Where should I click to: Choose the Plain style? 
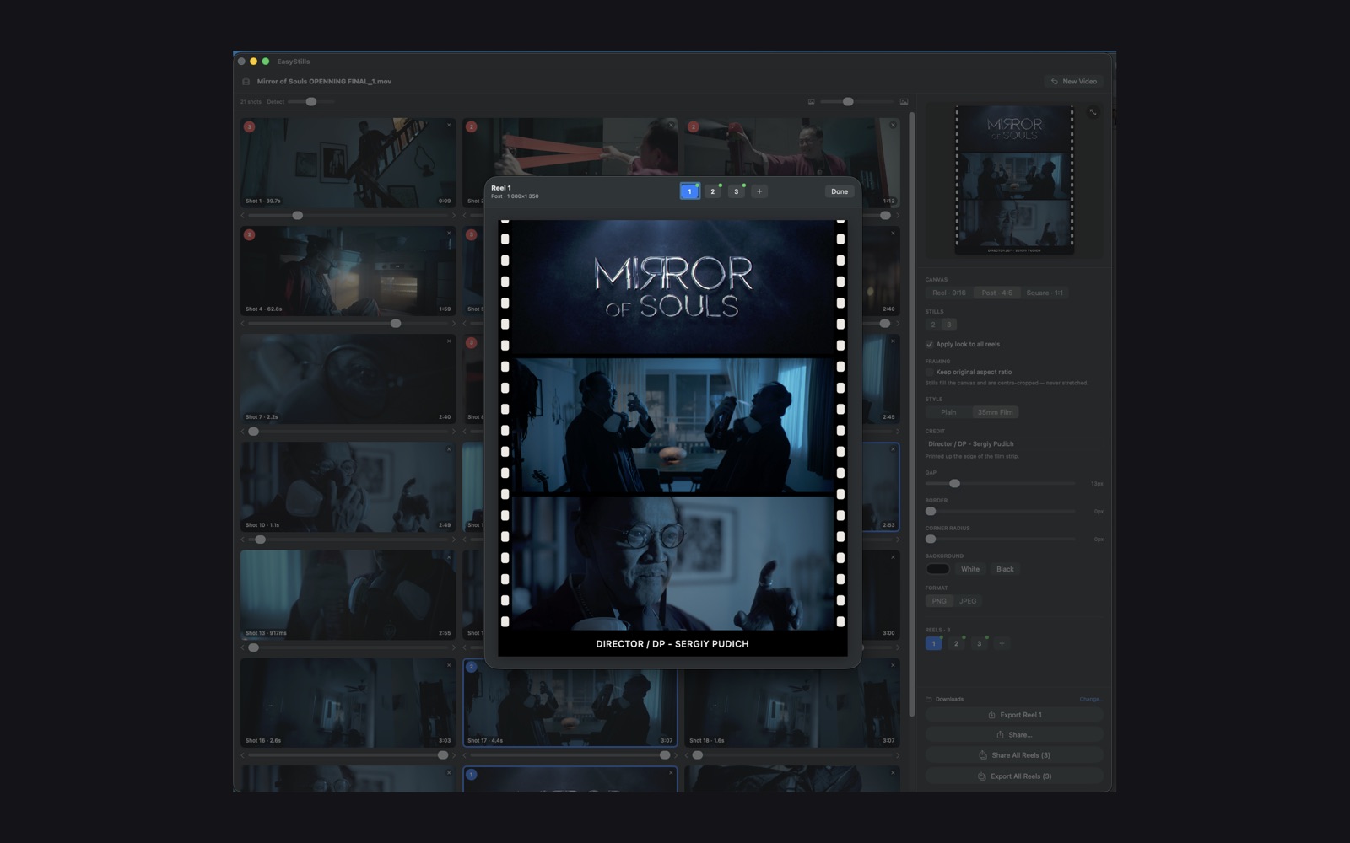(948, 412)
